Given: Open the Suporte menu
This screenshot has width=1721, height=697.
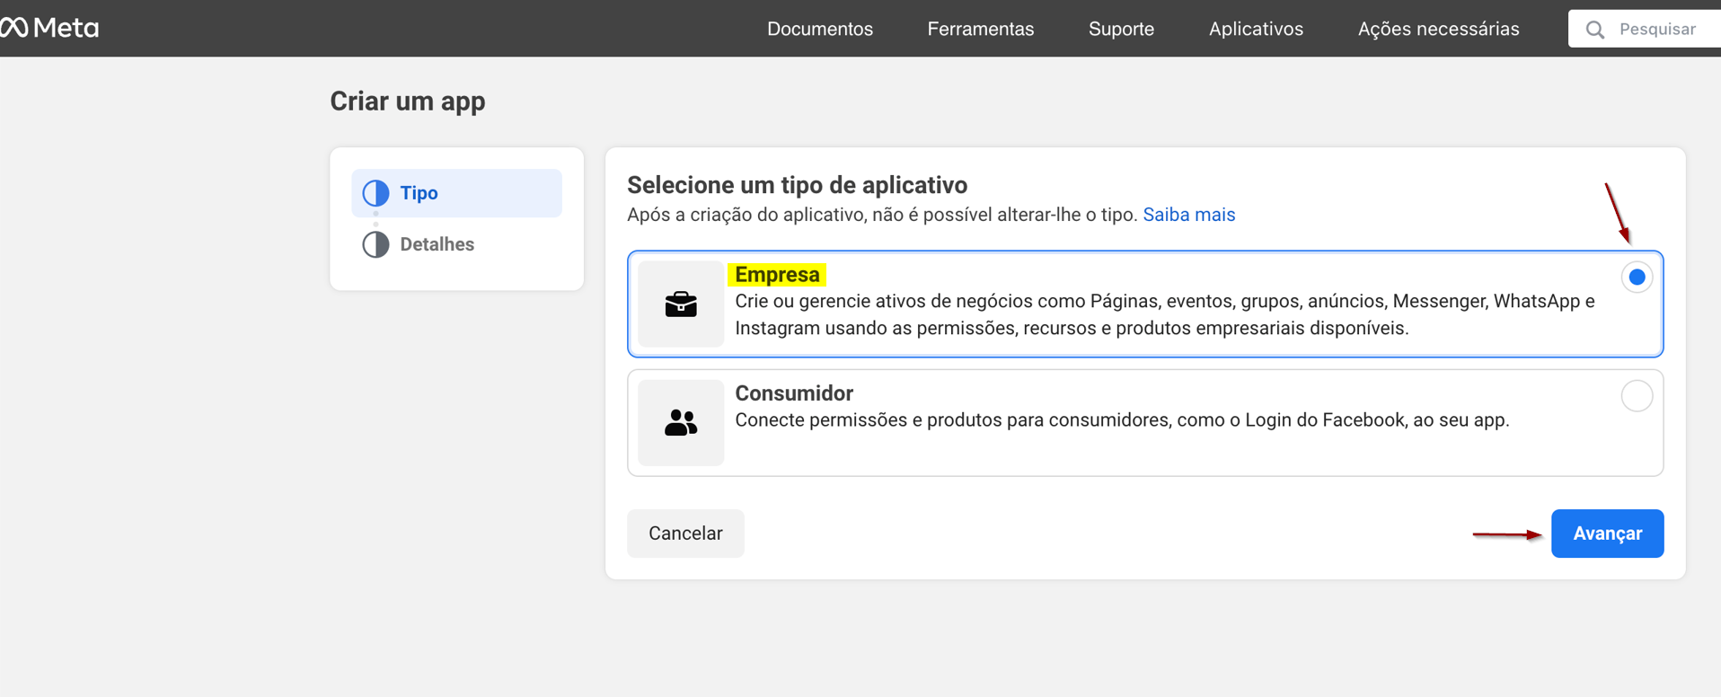Looking at the screenshot, I should [x=1120, y=29].
